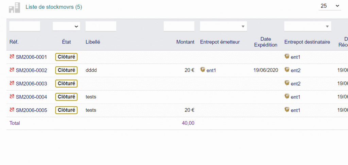
Task: Expand the Entrepot destinataire filter dropdown
Action: (308, 26)
